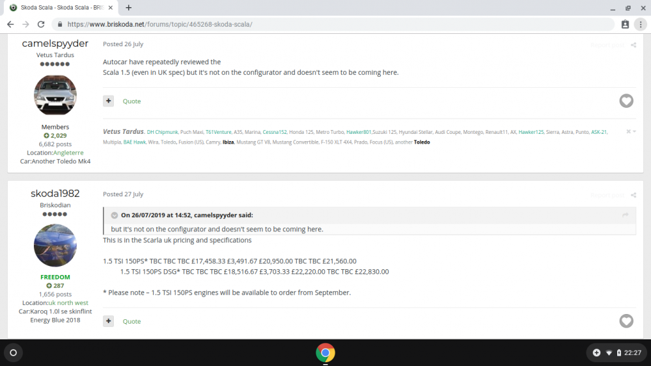Viewport: 651px width, 366px height.
Task: Share skoda1982's post
Action: pyautogui.click(x=633, y=195)
